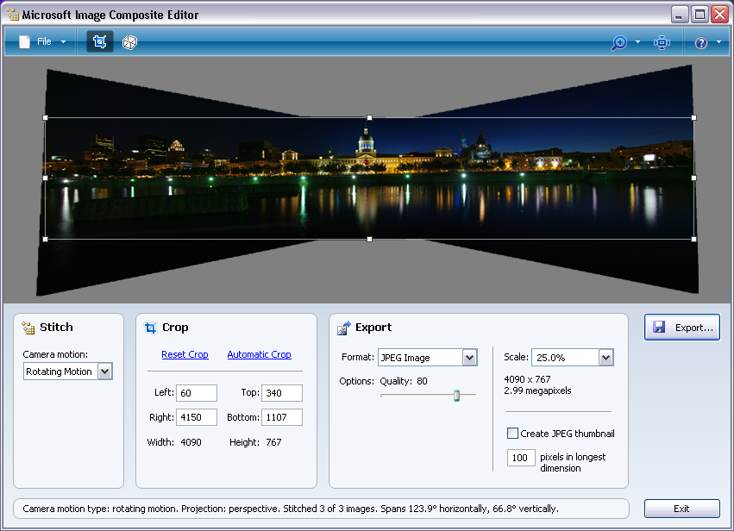Click the fit-to-window view icon
Image resolution: width=734 pixels, height=531 pixels.
click(x=662, y=42)
